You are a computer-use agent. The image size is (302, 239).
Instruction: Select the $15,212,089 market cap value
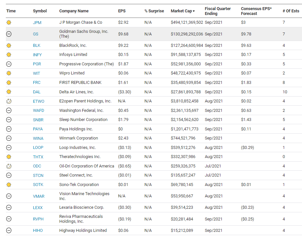(182, 230)
